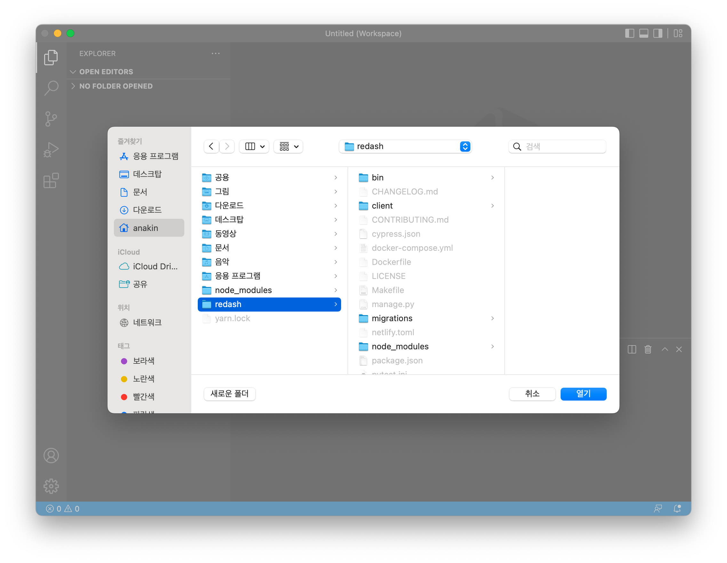The width and height of the screenshot is (727, 563).
Task: Open the column view mode dropdown
Action: [254, 147]
